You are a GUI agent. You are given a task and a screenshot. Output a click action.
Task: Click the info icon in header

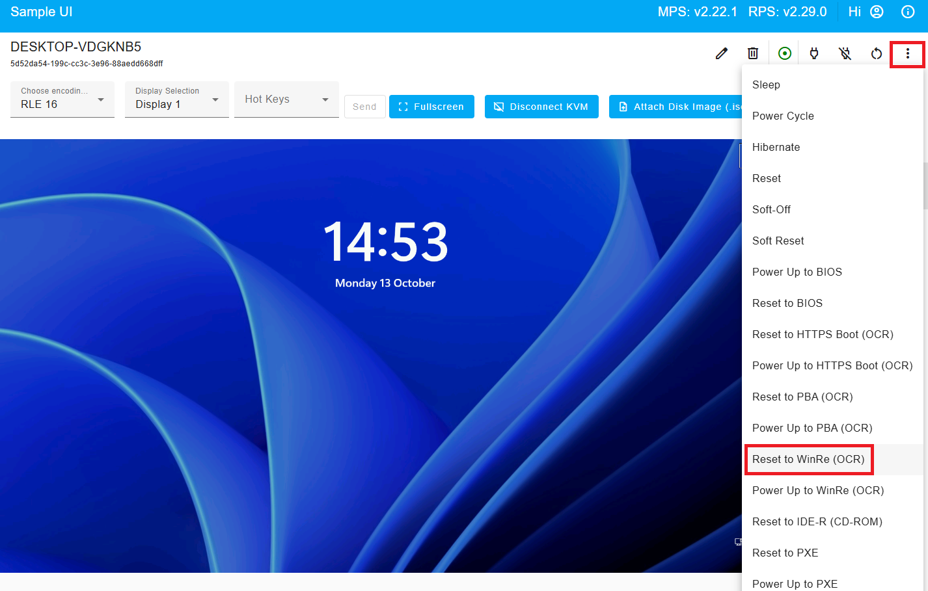907,12
